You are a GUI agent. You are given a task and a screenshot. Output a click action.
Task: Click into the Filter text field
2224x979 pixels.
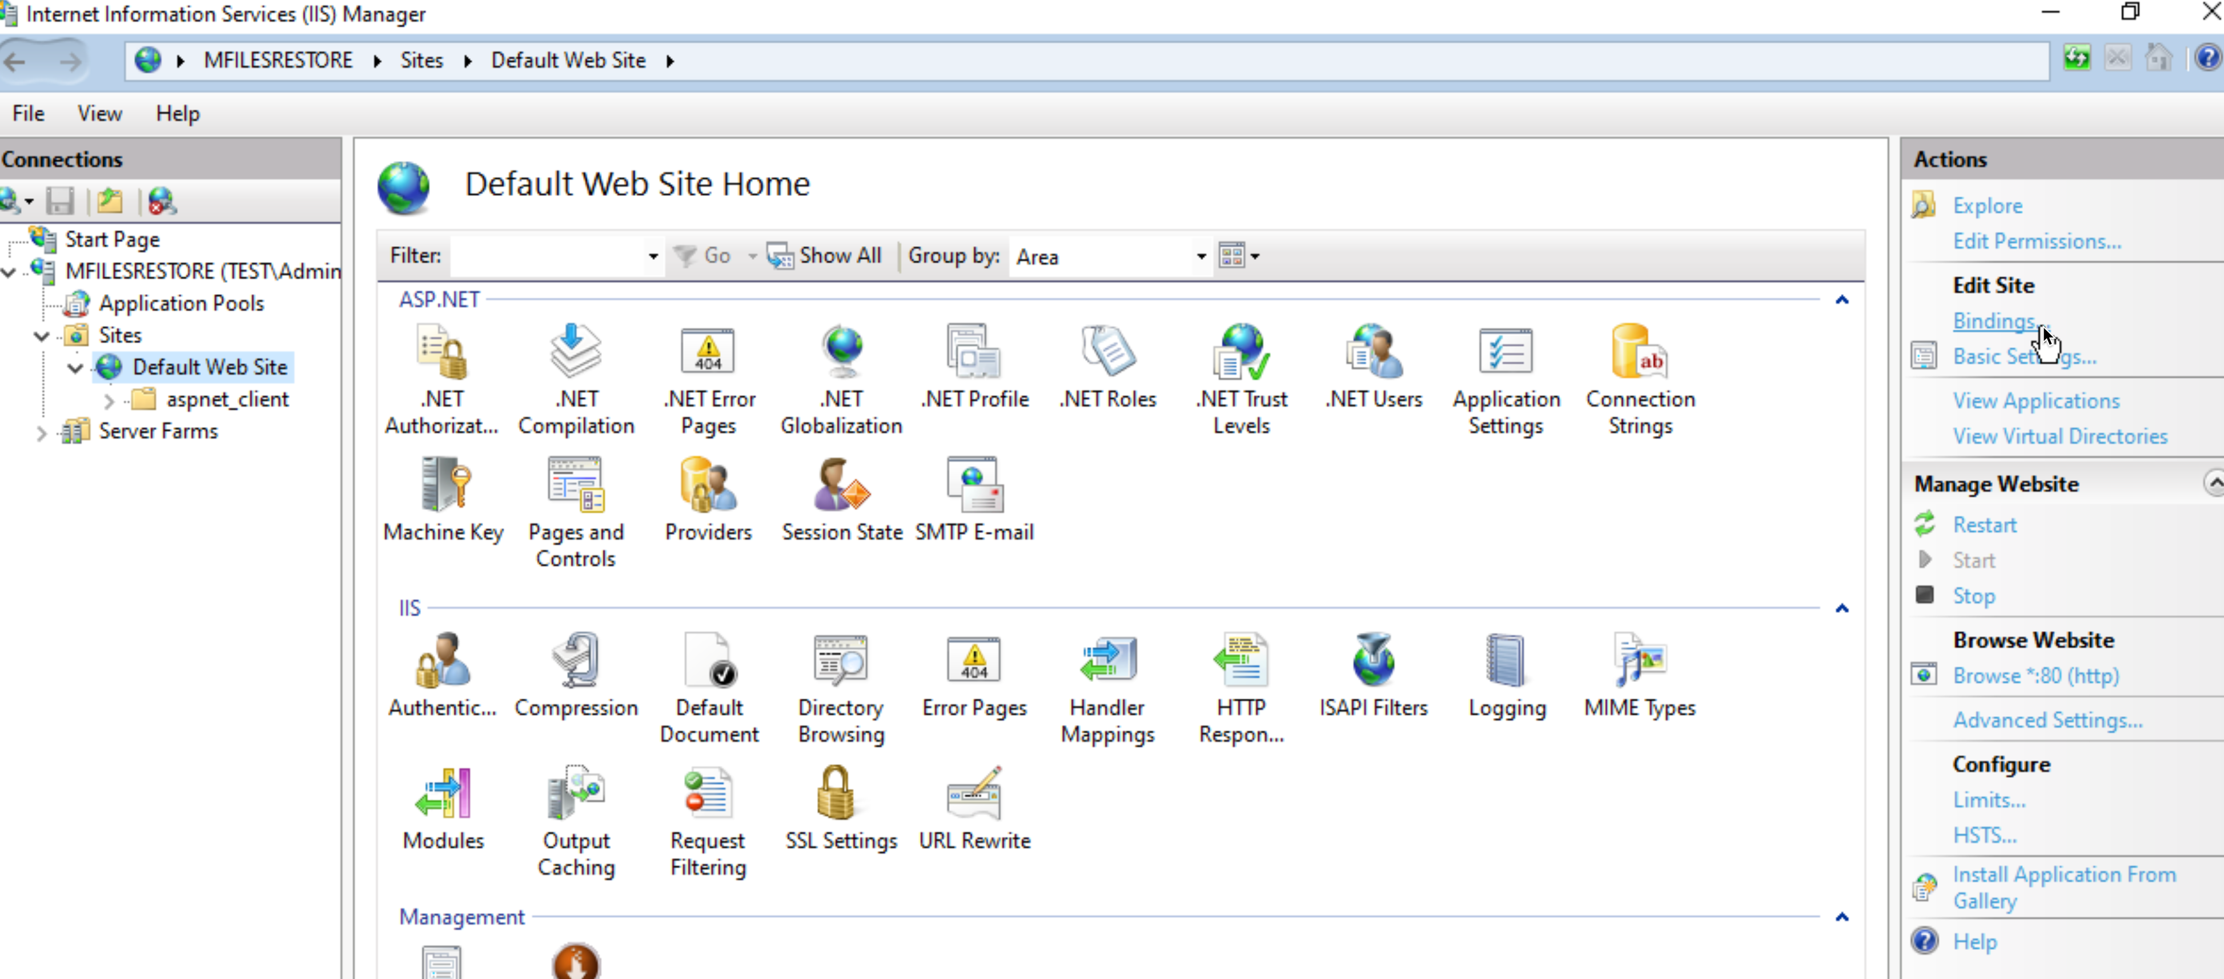[x=547, y=255]
